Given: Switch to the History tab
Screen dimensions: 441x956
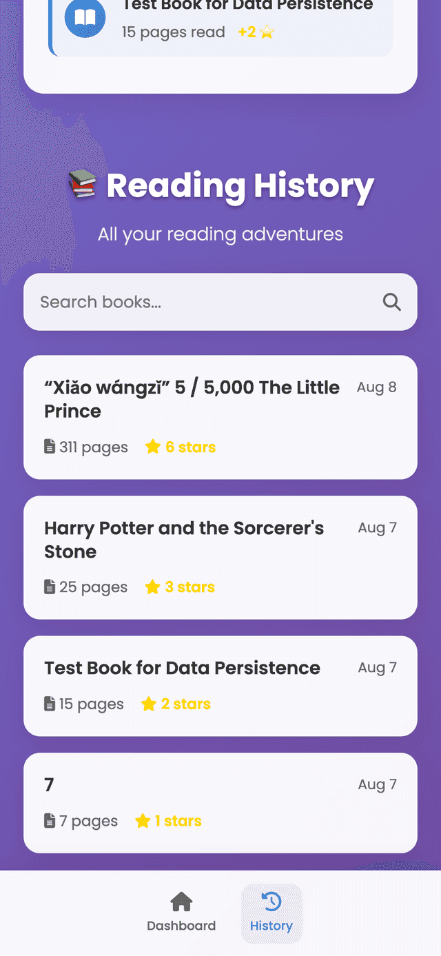Looking at the screenshot, I should tap(271, 914).
